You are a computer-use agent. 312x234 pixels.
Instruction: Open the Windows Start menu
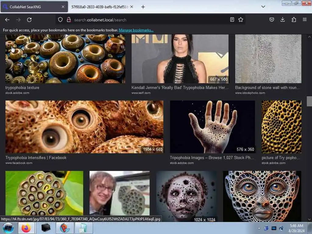(x=8, y=228)
